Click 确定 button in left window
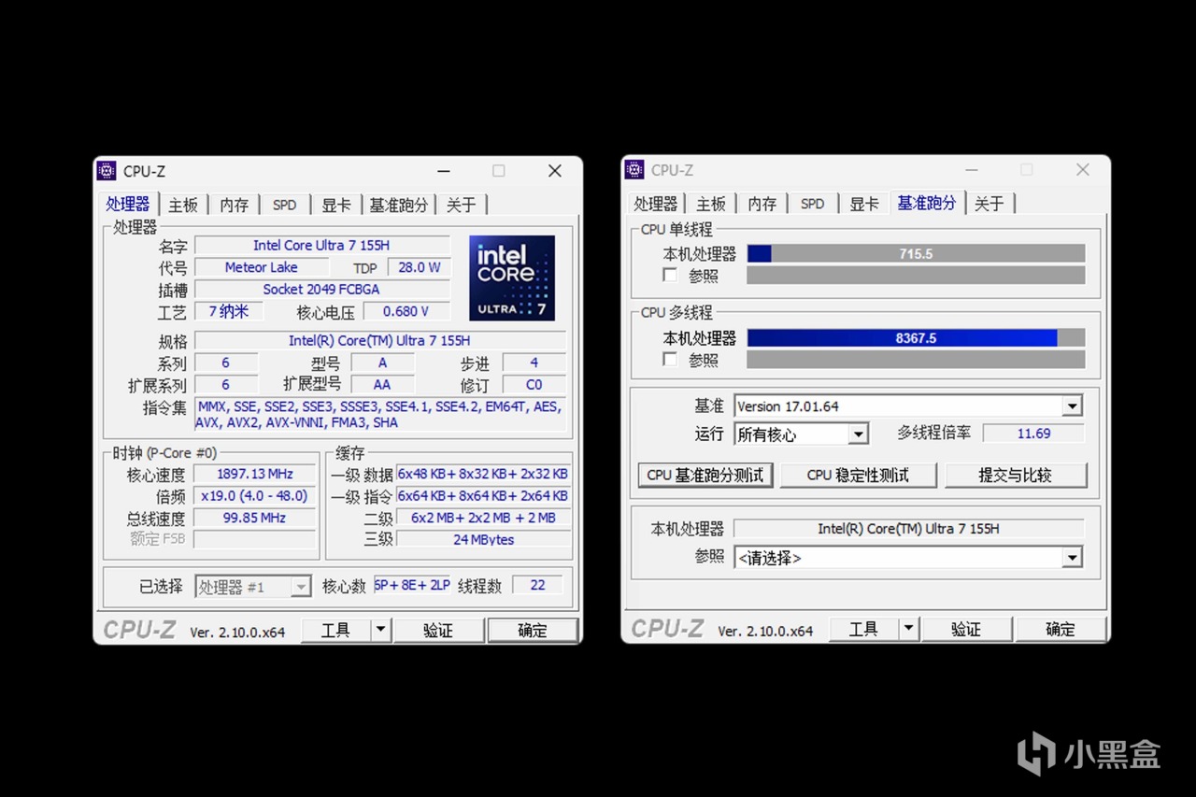 pyautogui.click(x=533, y=630)
